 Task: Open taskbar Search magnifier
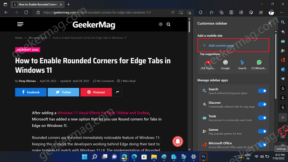pyautogui.click(x=95, y=157)
